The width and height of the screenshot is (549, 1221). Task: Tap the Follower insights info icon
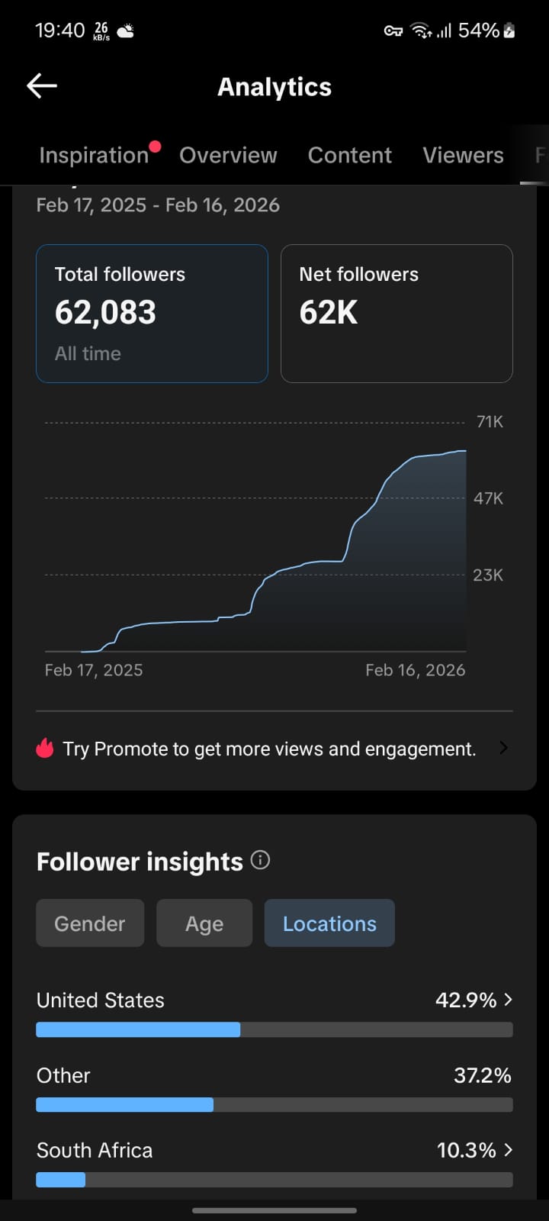point(261,861)
